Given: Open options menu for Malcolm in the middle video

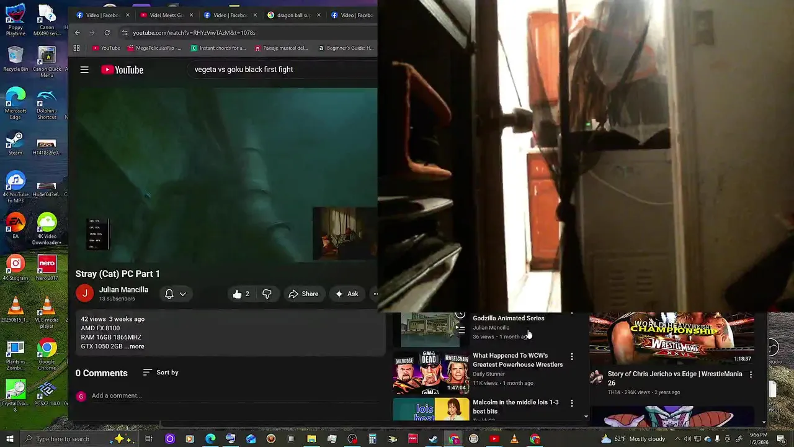Looking at the screenshot, I should click(572, 404).
